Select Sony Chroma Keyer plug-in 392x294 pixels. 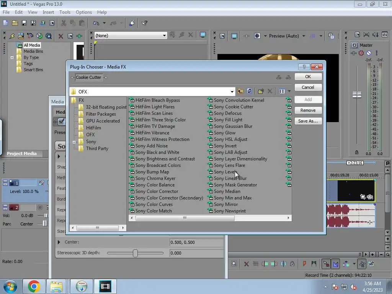click(155, 178)
